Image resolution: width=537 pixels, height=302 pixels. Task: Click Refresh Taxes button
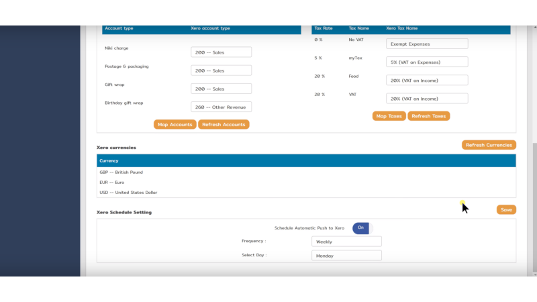pyautogui.click(x=428, y=116)
